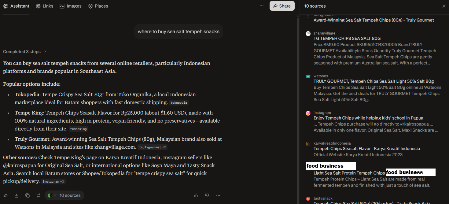The height and width of the screenshot is (204, 449).
Task: Dislike the answer with the thumbs down
Action: coord(207,195)
